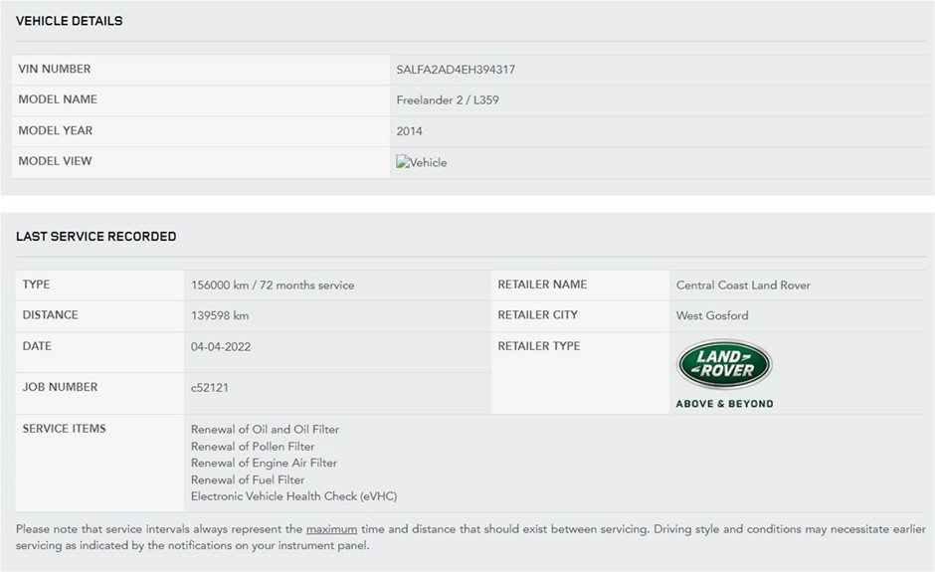Click the 156000 km / 72 months service type
Screen dimensions: 935x572
pos(273,286)
